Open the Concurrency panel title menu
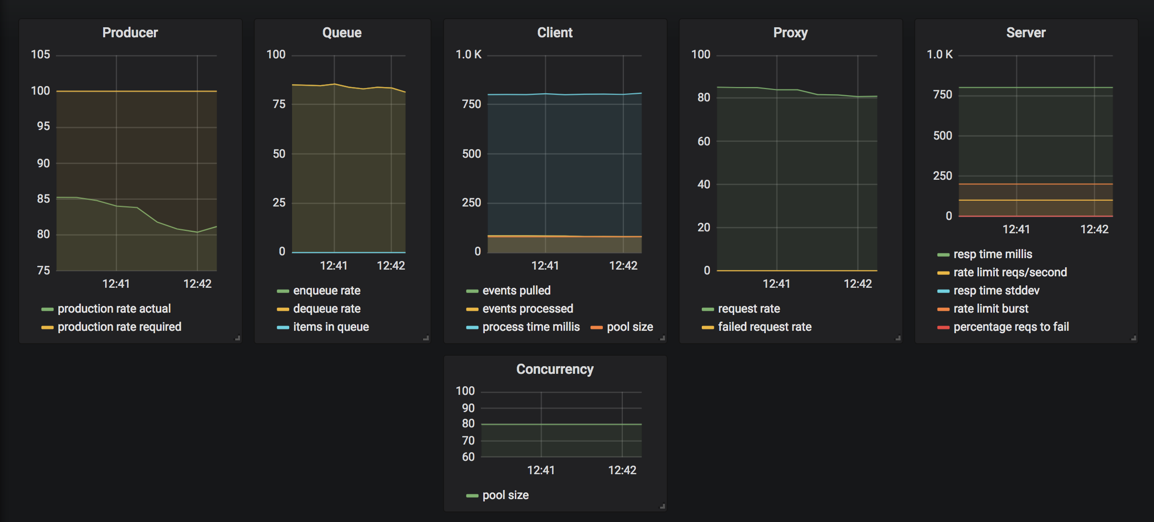The width and height of the screenshot is (1154, 522). click(555, 369)
